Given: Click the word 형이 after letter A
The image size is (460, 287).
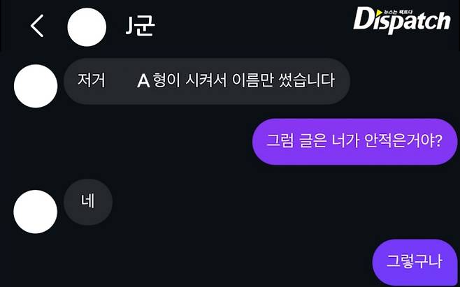Looking at the screenshot, I should point(166,80).
